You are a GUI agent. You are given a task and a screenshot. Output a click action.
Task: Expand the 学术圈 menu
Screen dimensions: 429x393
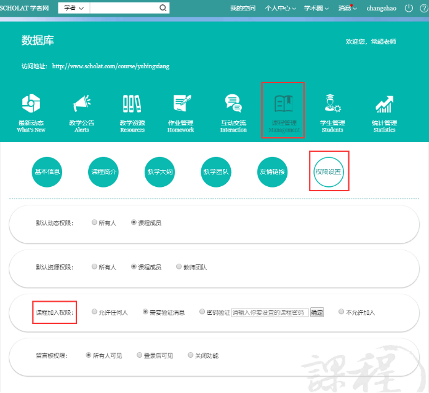pyautogui.click(x=317, y=8)
